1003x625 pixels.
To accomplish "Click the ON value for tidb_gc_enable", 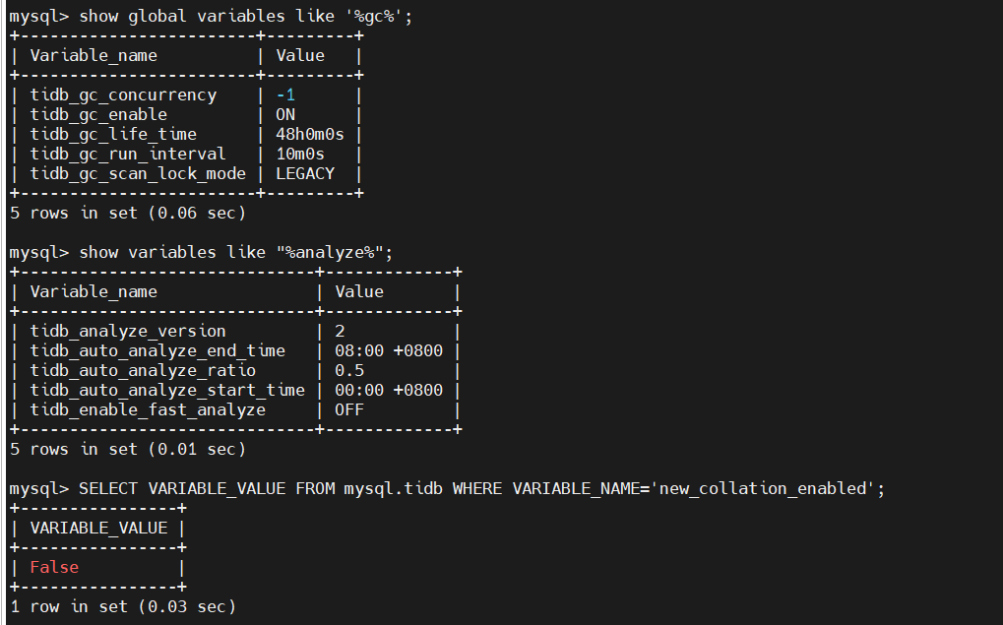I will pos(285,115).
